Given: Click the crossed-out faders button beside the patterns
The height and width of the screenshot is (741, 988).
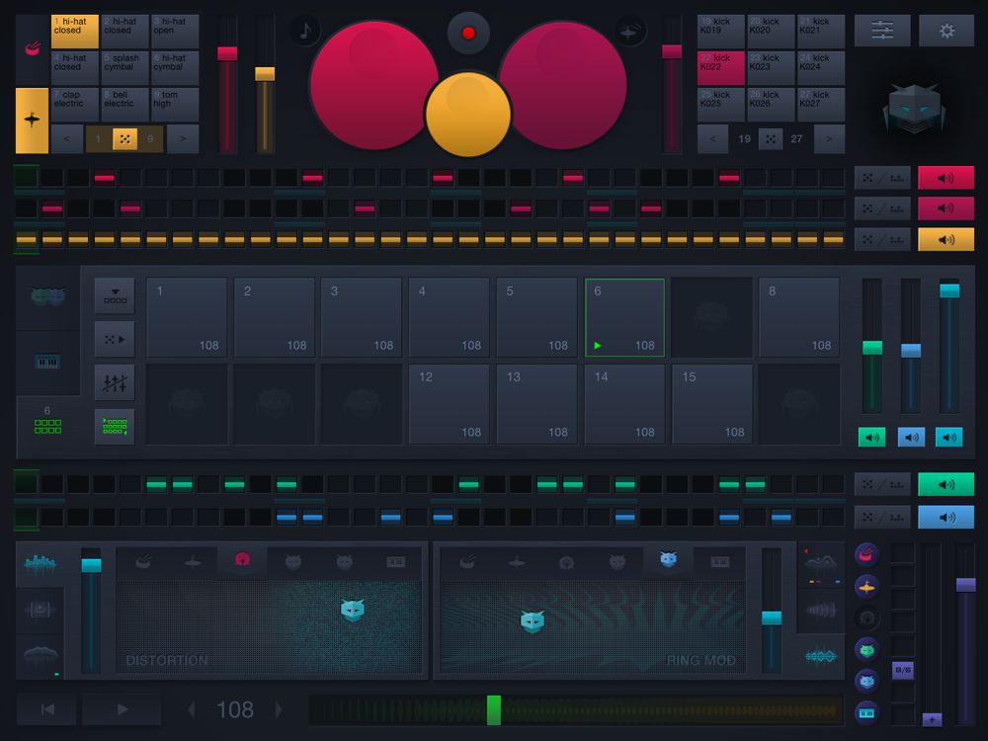Looking at the screenshot, I should point(115,382).
